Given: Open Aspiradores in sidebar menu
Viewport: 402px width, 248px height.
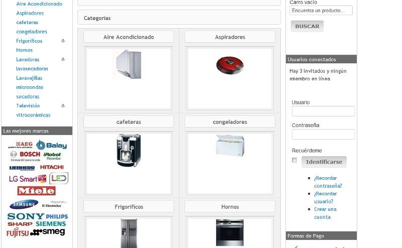Looking at the screenshot, I should point(30,13).
